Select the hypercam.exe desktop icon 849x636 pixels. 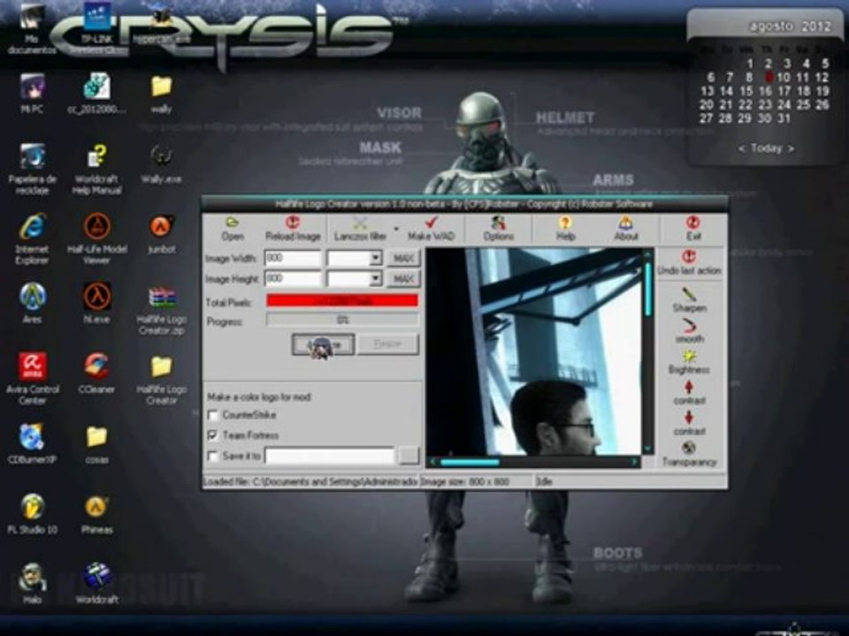pos(161,18)
